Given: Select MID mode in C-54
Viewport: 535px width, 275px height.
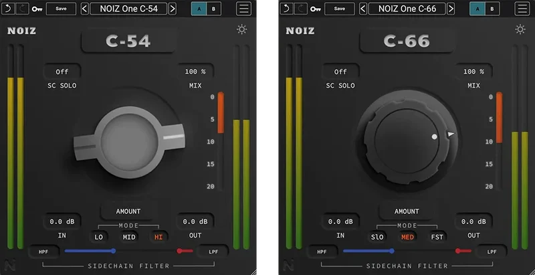Looking at the screenshot, I should coord(129,237).
